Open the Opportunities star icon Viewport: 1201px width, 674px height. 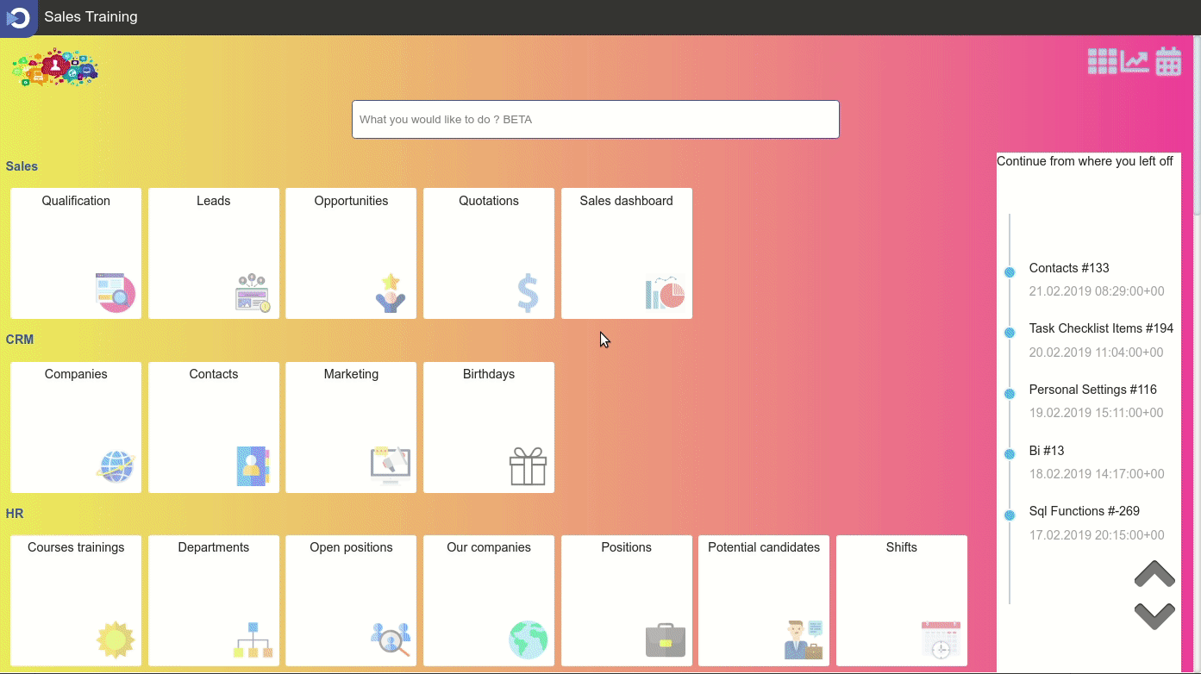(391, 293)
